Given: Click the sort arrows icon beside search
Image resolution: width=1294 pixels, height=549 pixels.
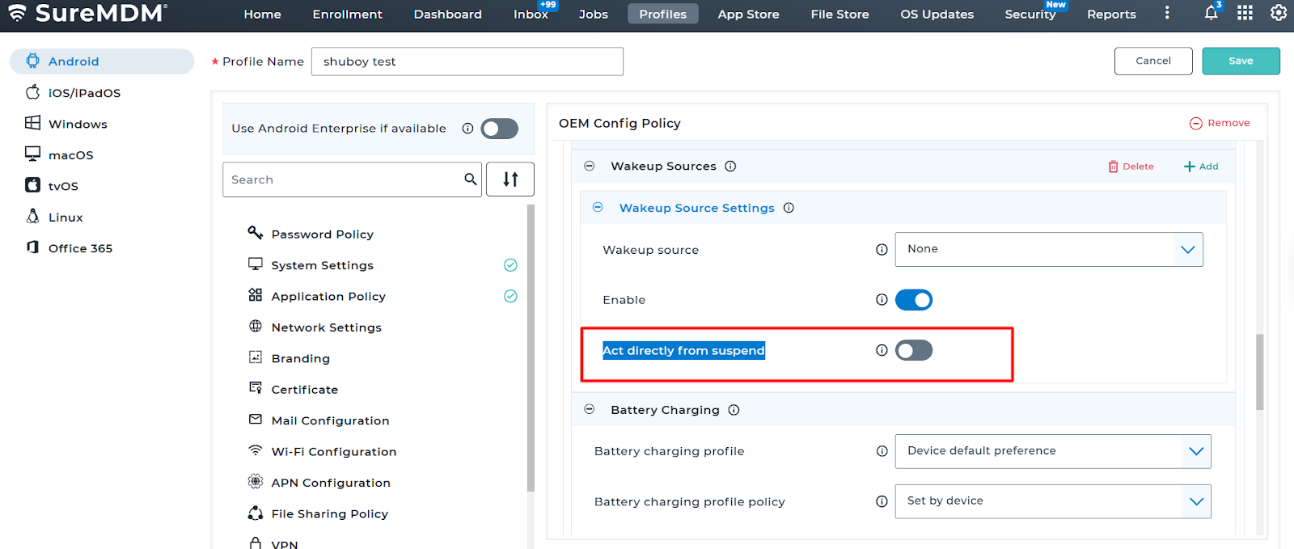Looking at the screenshot, I should pyautogui.click(x=510, y=179).
